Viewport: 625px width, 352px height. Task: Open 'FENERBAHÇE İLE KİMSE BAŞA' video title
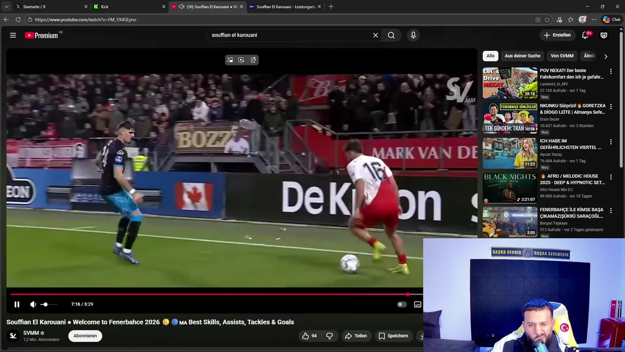tap(571, 213)
